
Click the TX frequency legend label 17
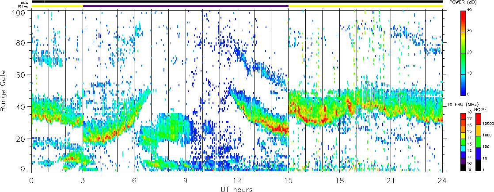[469, 118]
